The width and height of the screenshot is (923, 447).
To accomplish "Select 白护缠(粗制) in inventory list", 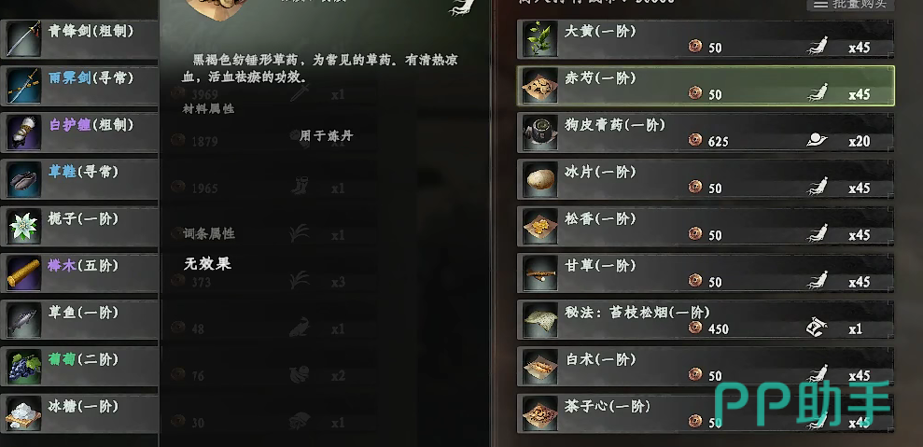I will 80,133.
